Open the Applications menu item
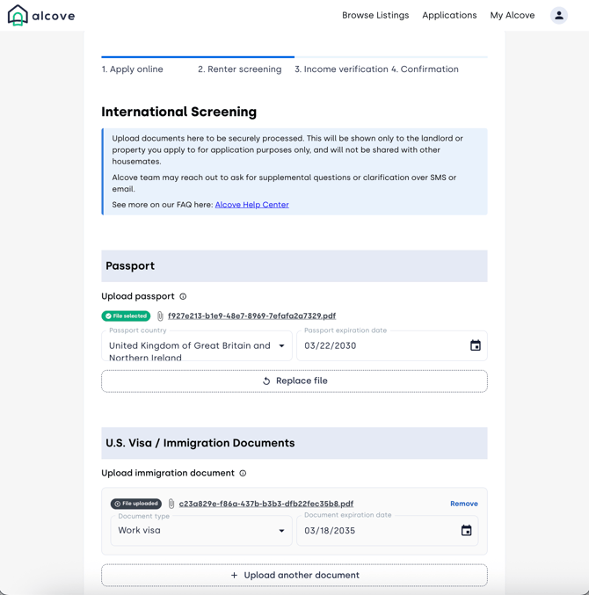The width and height of the screenshot is (589, 595). 449,16
